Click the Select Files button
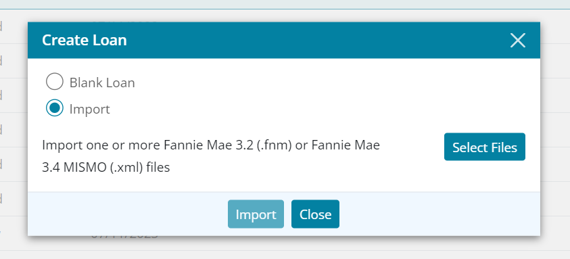 [485, 147]
